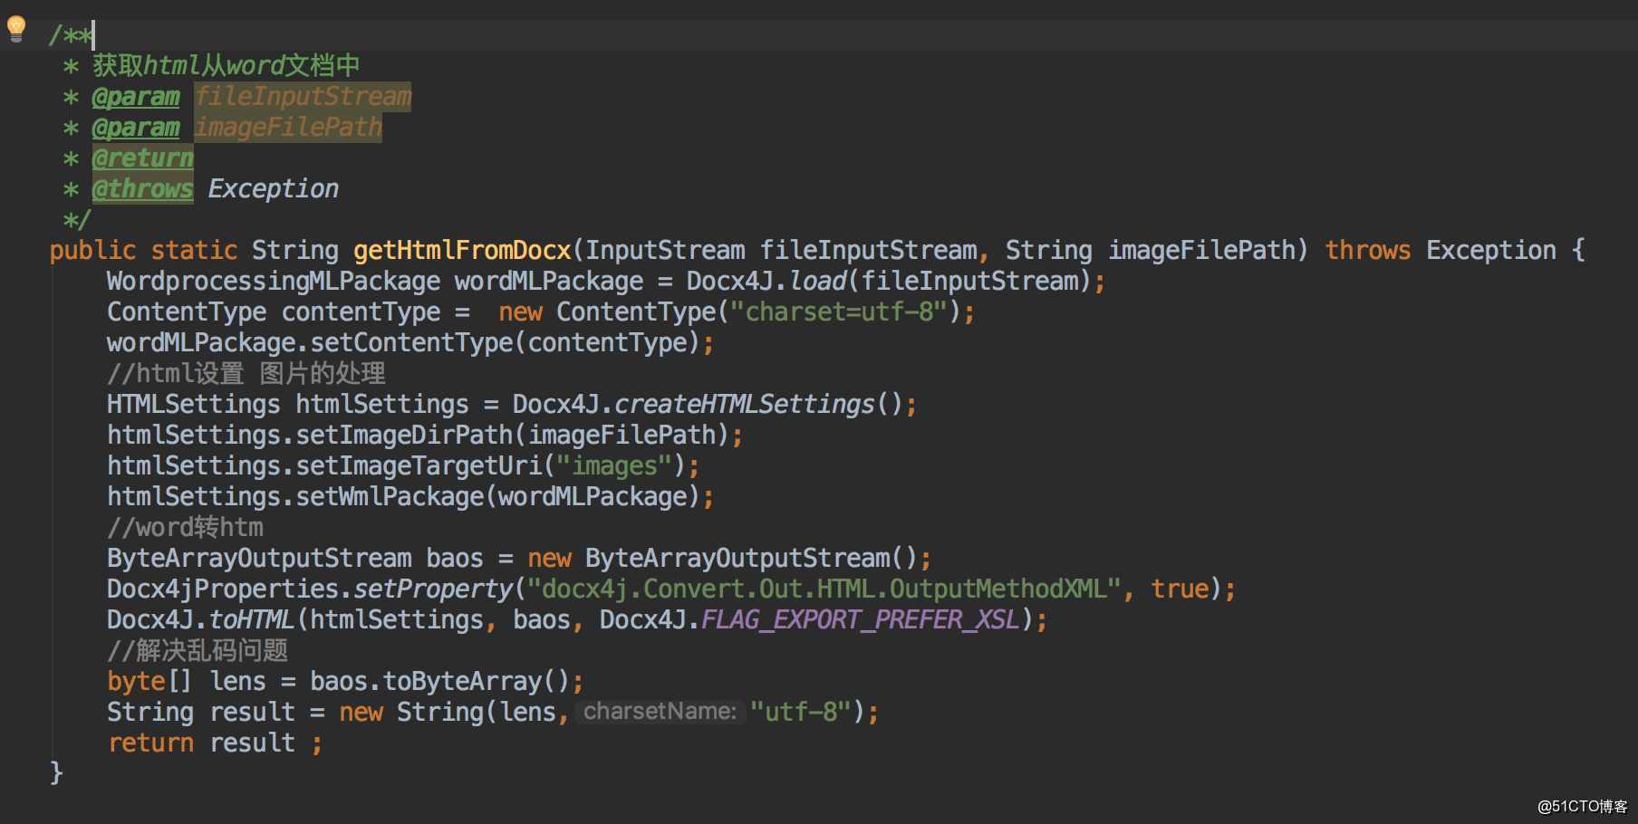The height and width of the screenshot is (824, 1638).
Task: Click the yellow lightbulb intention icon
Action: (x=16, y=29)
